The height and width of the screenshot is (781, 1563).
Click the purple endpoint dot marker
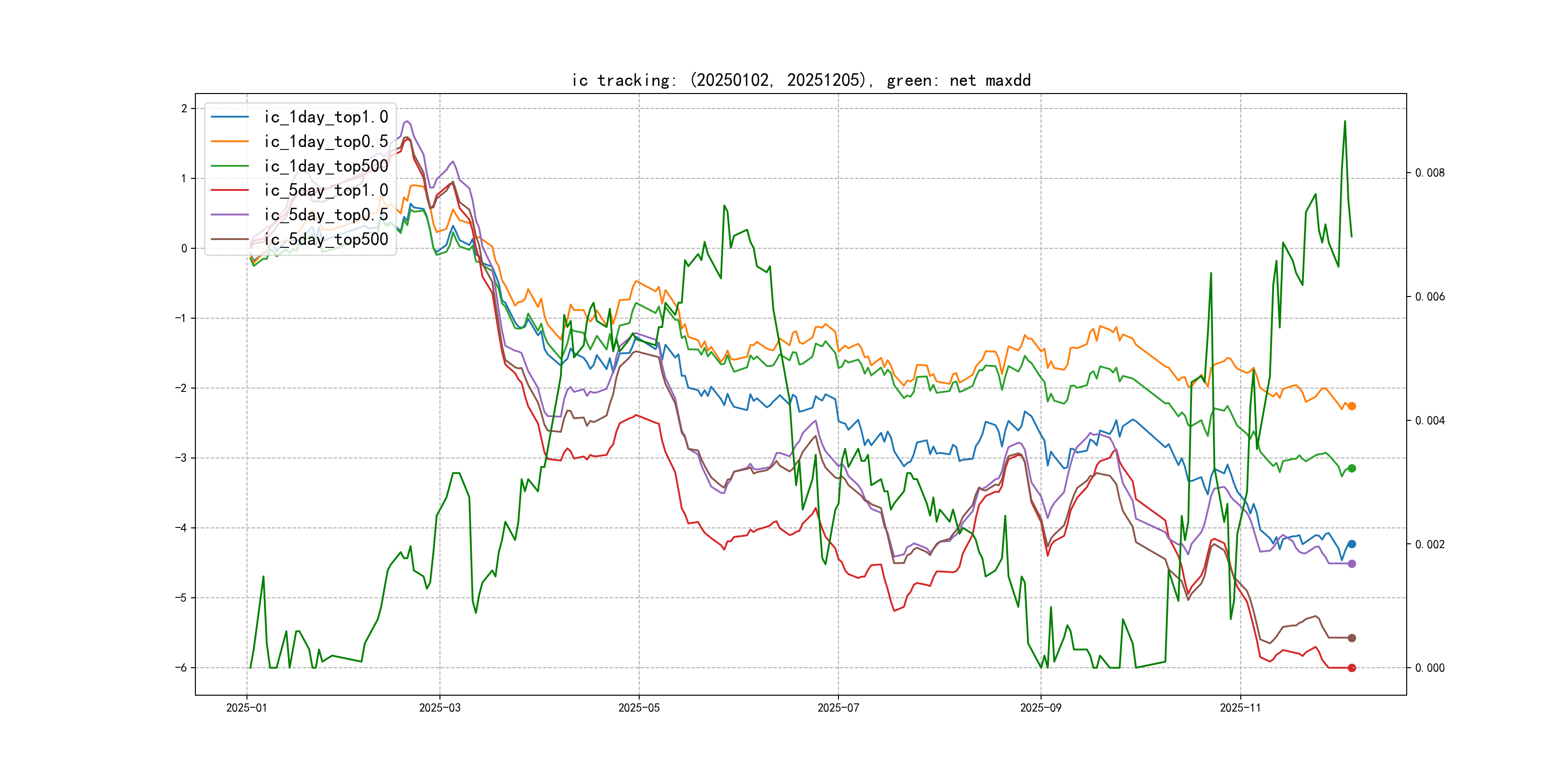click(1351, 564)
